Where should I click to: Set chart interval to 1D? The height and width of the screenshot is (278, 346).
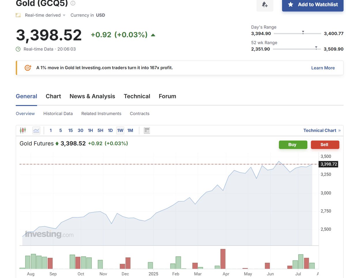(x=110, y=130)
